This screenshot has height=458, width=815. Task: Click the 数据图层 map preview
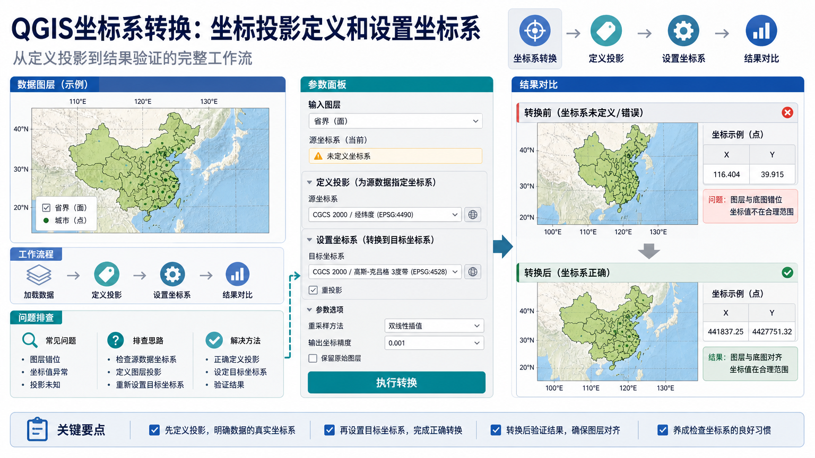coord(150,170)
